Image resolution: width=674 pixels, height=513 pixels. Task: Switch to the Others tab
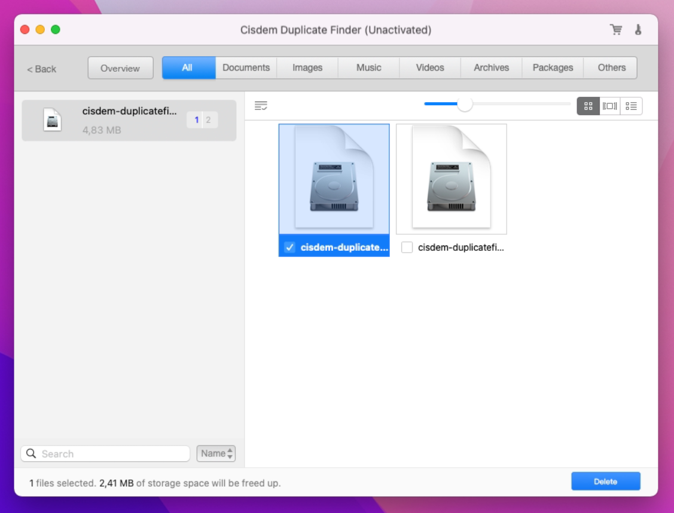coord(611,68)
